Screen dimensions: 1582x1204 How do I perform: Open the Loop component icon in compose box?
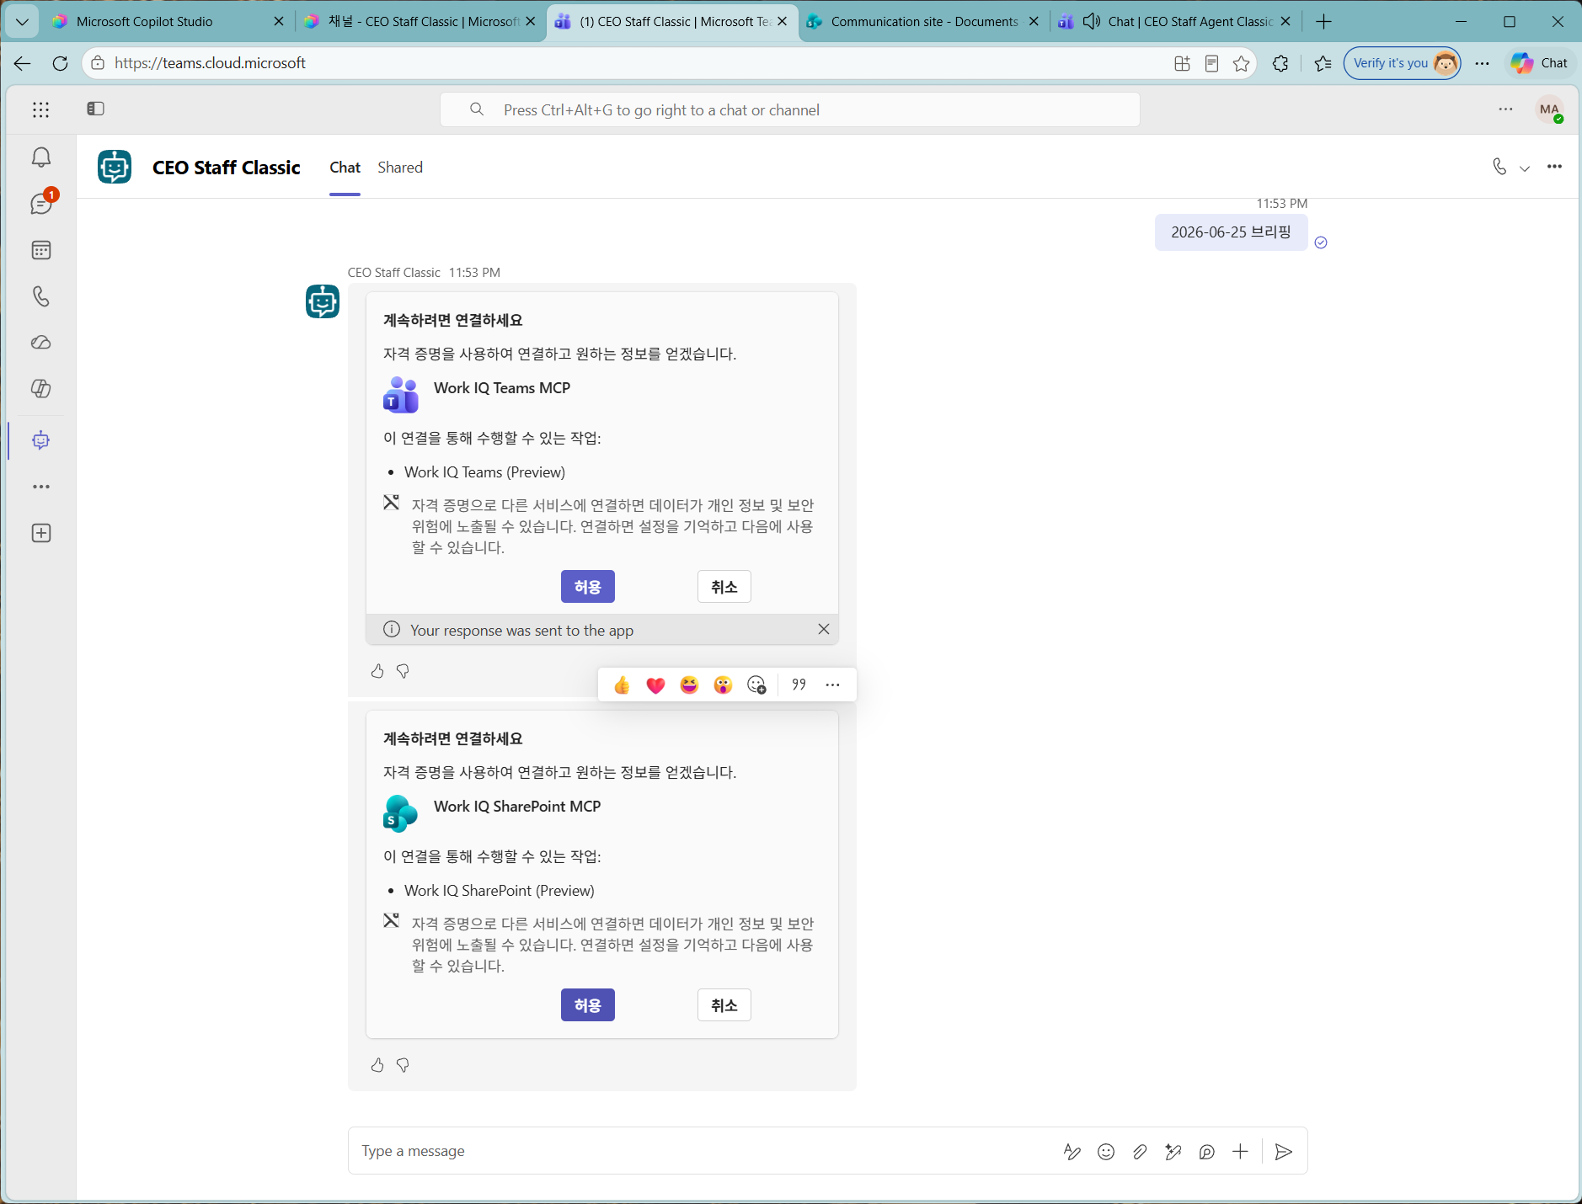point(1206,1152)
